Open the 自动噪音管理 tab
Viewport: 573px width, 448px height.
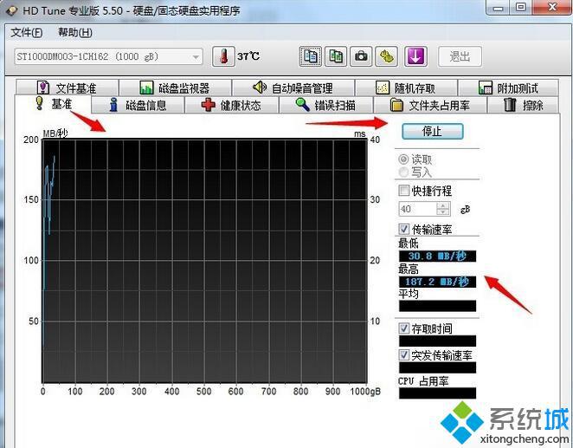coord(293,88)
